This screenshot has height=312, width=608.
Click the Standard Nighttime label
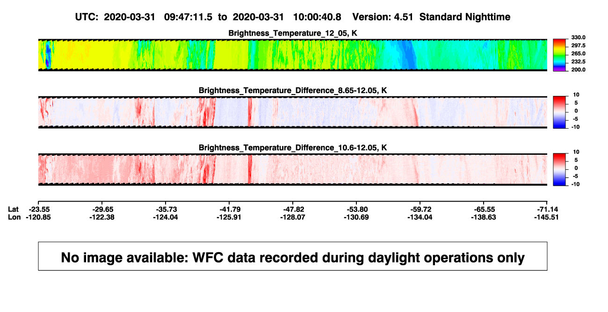point(465,17)
